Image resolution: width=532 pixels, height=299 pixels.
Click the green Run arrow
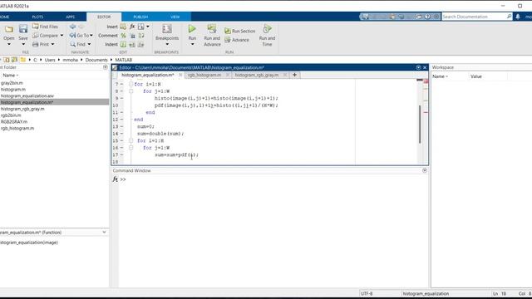coord(192,29)
